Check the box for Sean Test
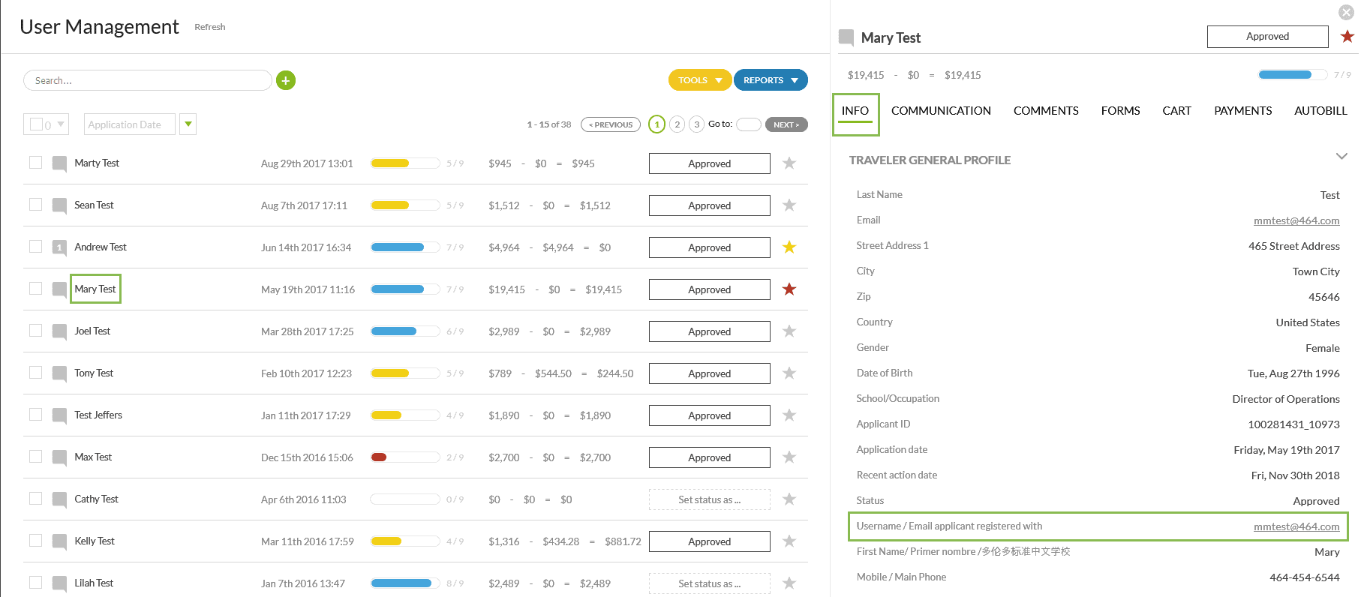This screenshot has width=1364, height=597. tap(35, 205)
